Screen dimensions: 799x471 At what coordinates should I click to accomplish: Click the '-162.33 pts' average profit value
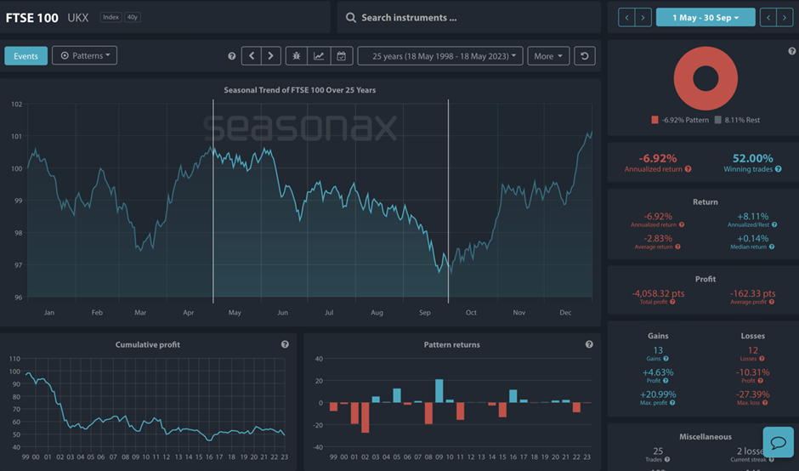tap(752, 293)
